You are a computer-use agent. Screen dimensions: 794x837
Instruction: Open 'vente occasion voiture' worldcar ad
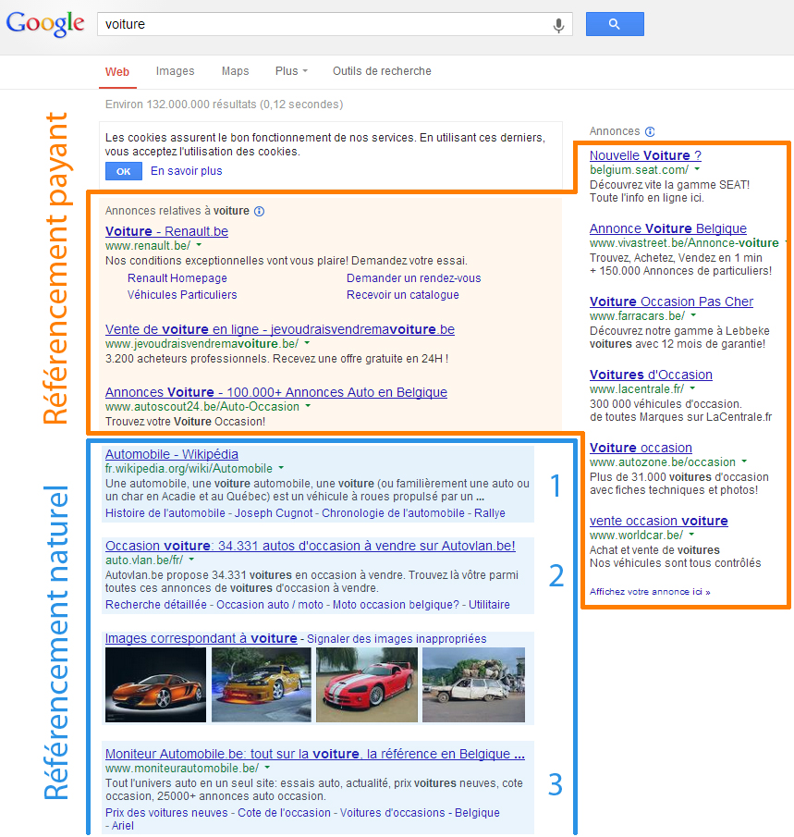[x=659, y=521]
